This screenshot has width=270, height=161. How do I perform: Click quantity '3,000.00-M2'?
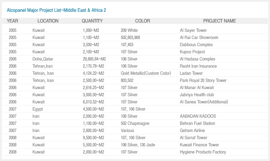(93, 95)
